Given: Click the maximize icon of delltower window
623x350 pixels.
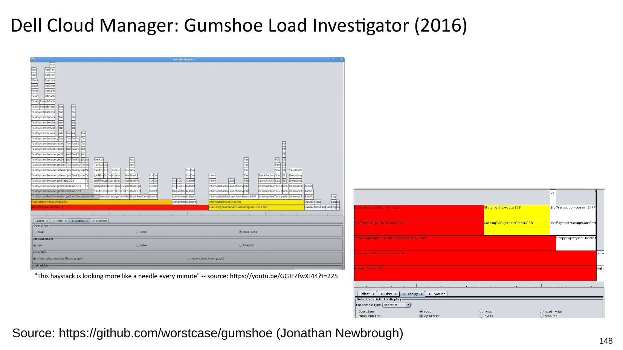Looking at the screenshot, I should 337,59.
